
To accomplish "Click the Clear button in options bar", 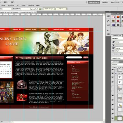I will pos(61,9).
